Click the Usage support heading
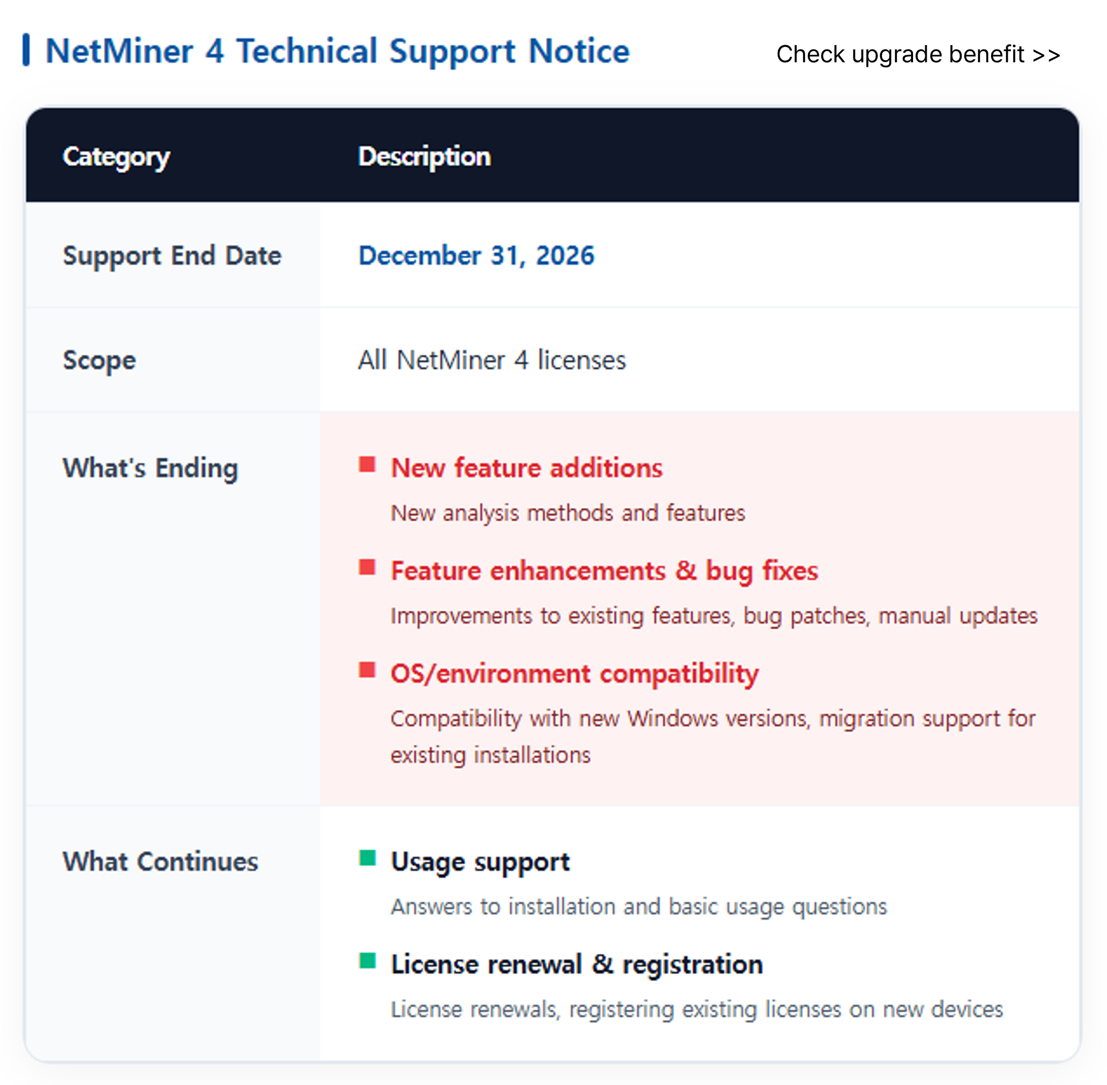The width and height of the screenshot is (1107, 1085). pyautogui.click(x=480, y=862)
